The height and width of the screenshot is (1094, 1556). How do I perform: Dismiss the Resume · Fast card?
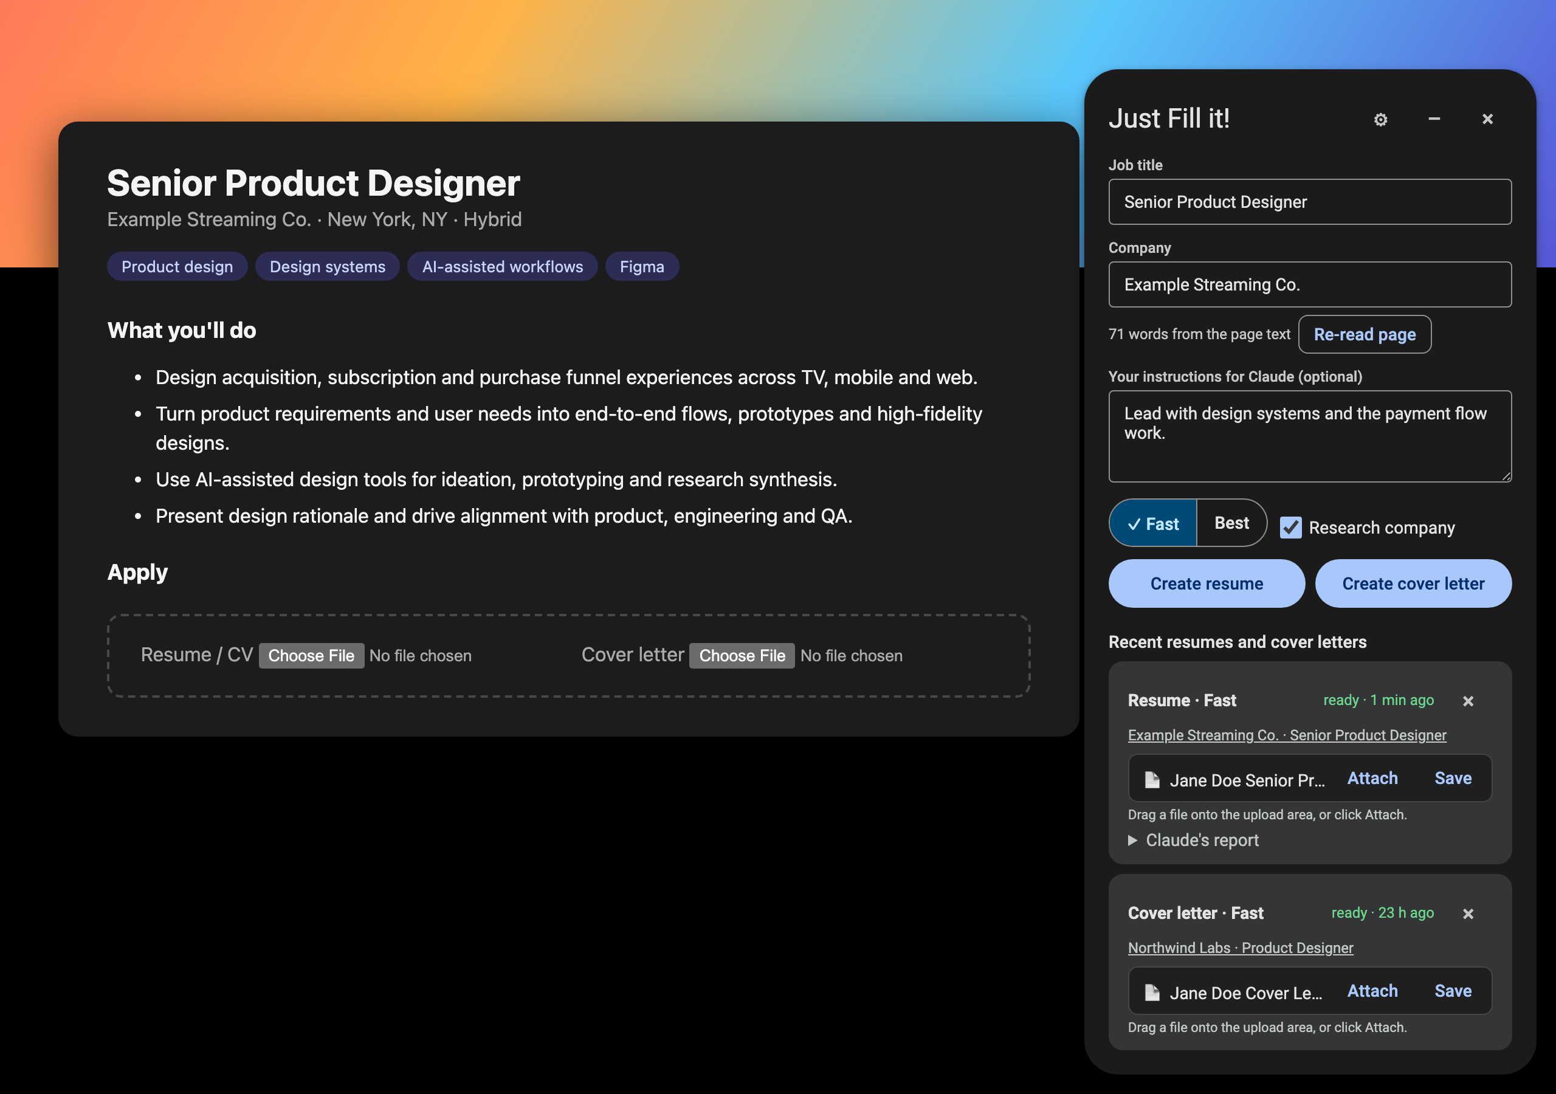coord(1468,701)
